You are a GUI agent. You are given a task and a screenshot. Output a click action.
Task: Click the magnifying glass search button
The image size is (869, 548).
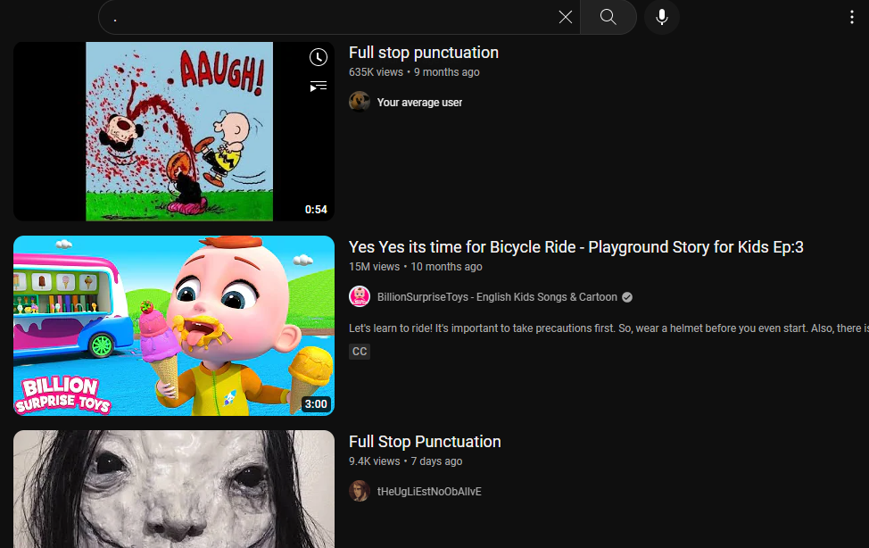[x=608, y=17]
